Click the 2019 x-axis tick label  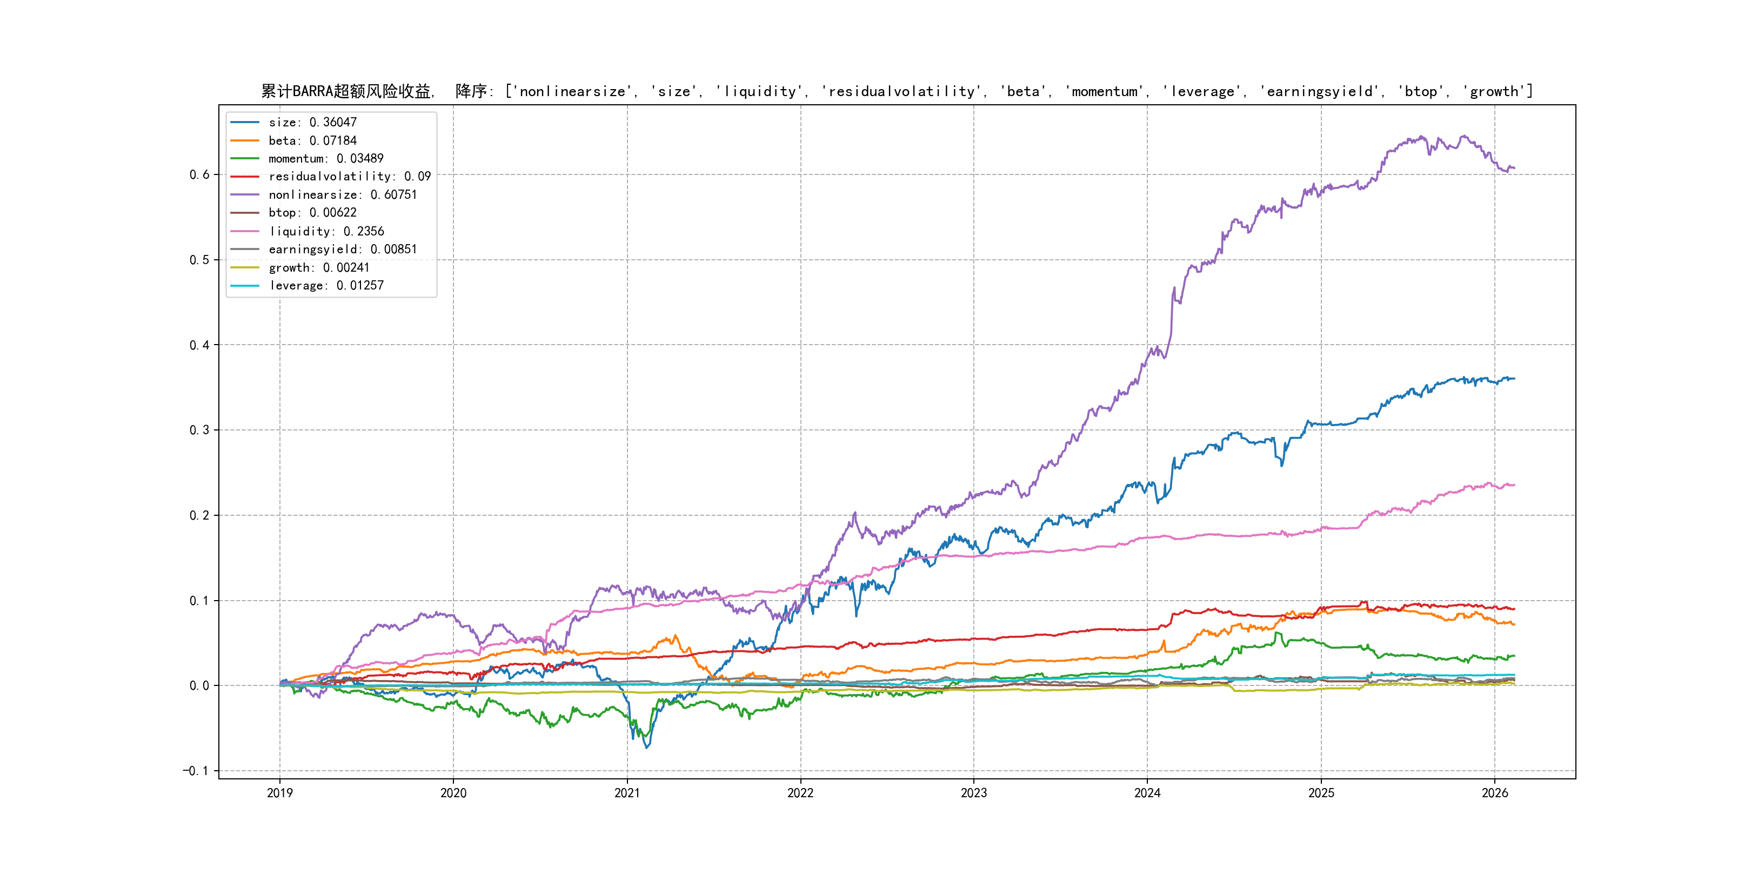pyautogui.click(x=279, y=793)
